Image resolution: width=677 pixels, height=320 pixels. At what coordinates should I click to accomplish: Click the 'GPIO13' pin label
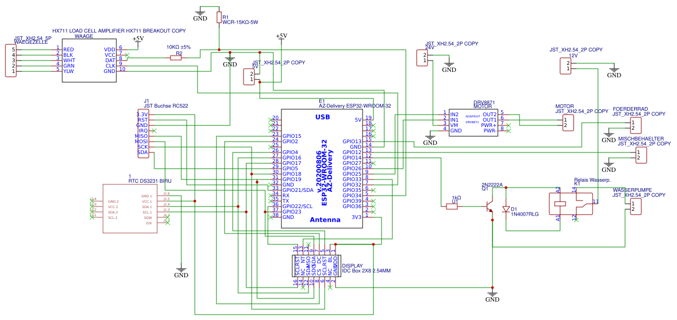click(352, 142)
